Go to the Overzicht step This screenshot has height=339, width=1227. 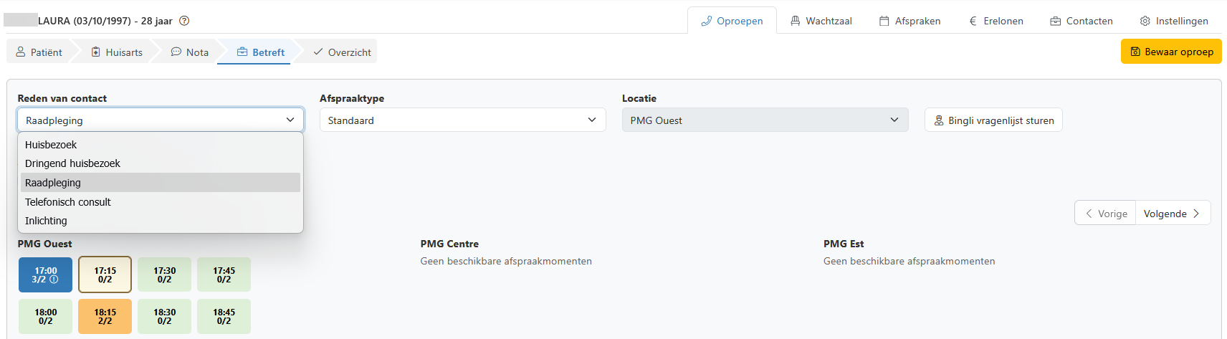(342, 52)
